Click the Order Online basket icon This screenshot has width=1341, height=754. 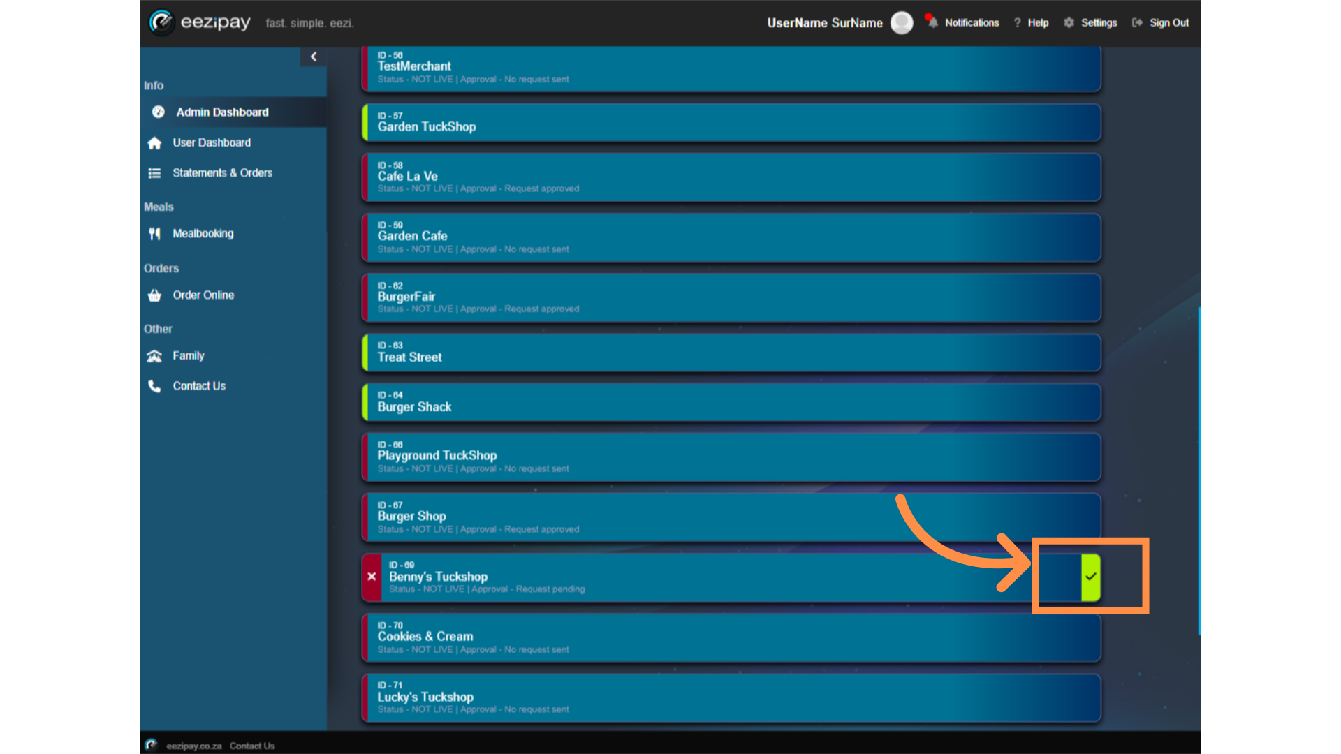(154, 295)
